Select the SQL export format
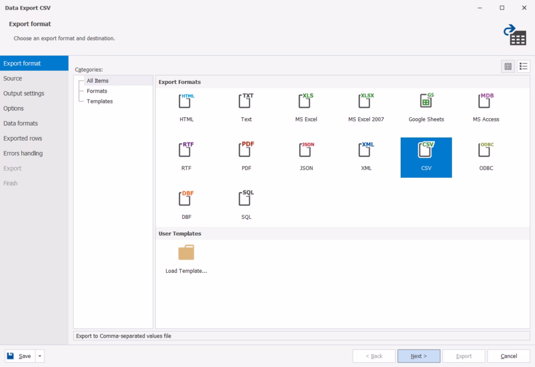Image resolution: width=535 pixels, height=367 pixels. pyautogui.click(x=246, y=199)
